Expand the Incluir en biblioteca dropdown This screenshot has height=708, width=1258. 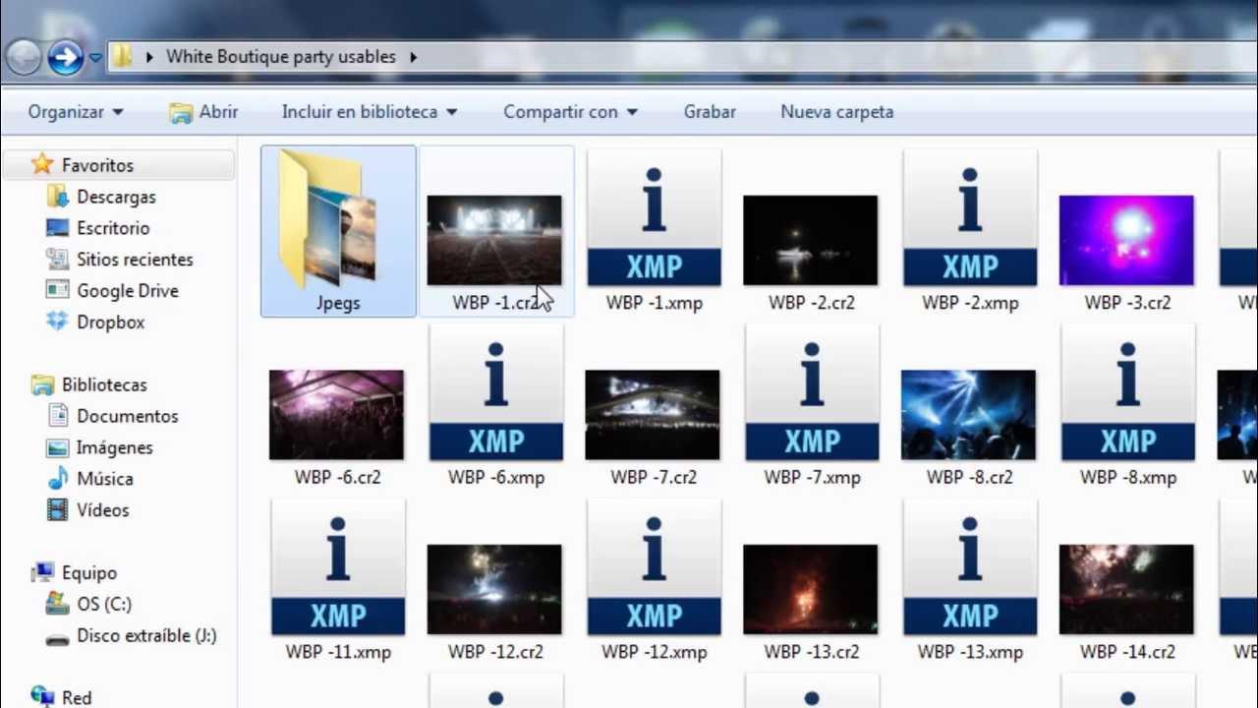click(x=369, y=112)
